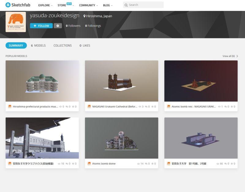Click author icon on Atomic bomb dome card

[89, 164]
